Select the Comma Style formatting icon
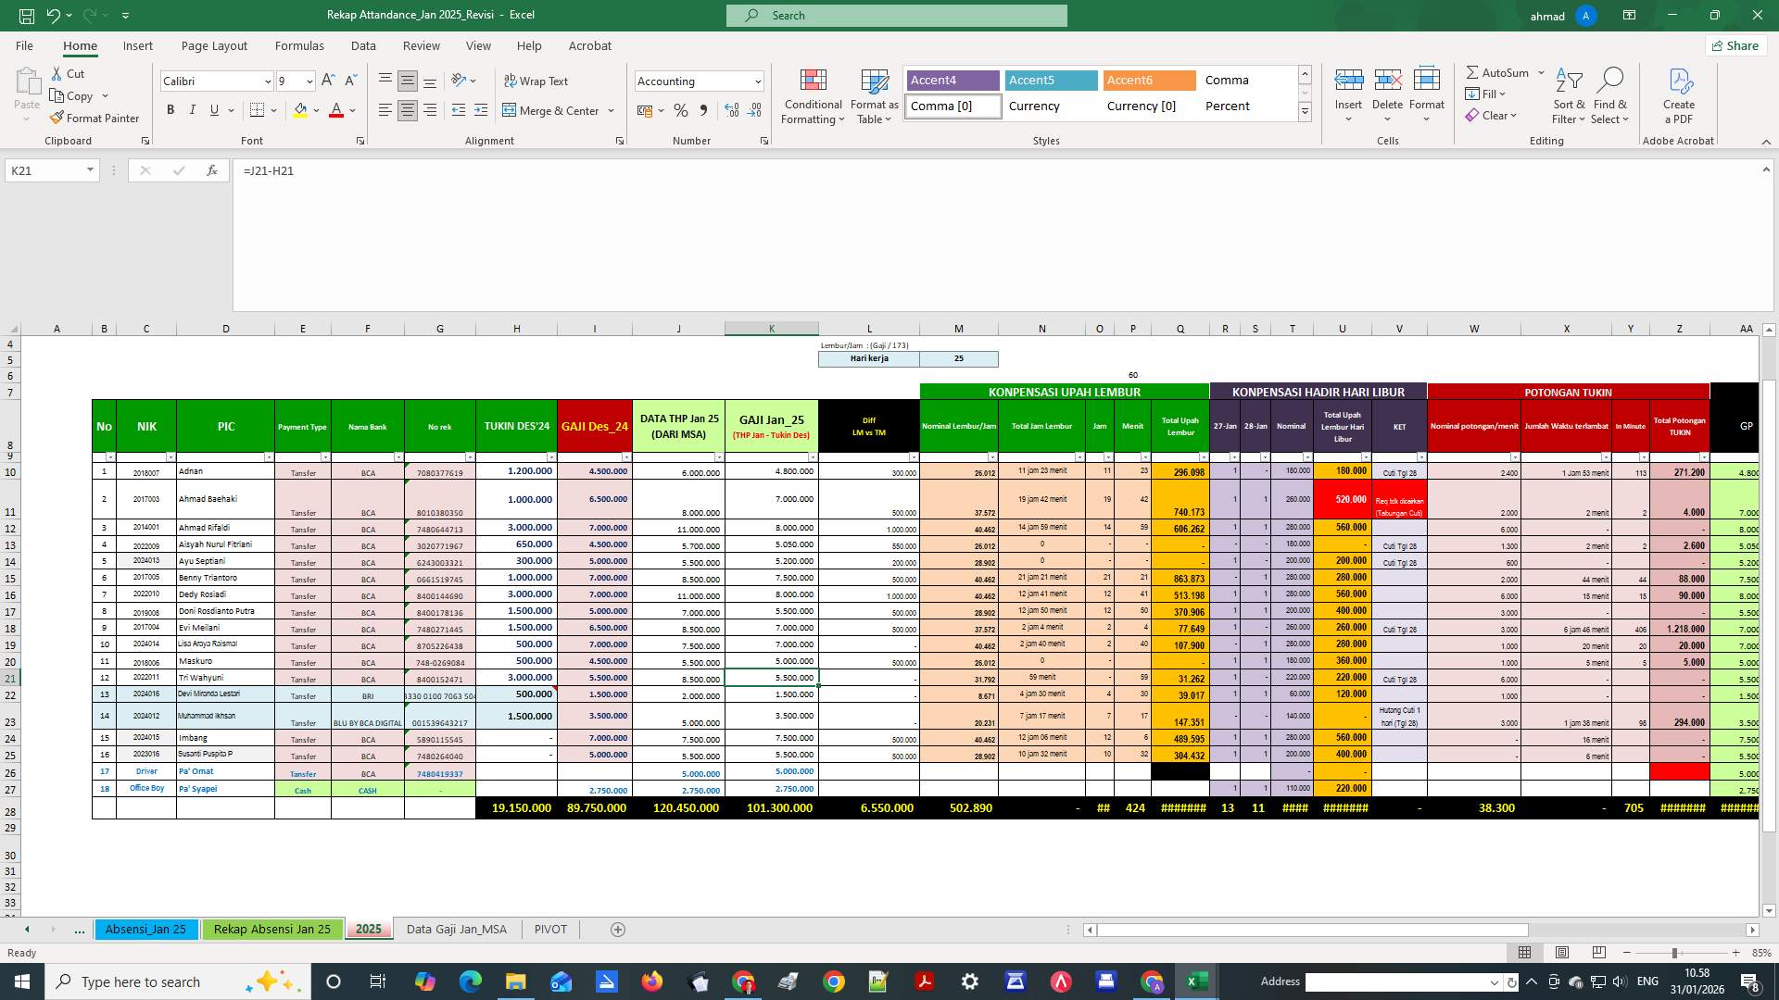This screenshot has width=1779, height=1000. (x=704, y=109)
